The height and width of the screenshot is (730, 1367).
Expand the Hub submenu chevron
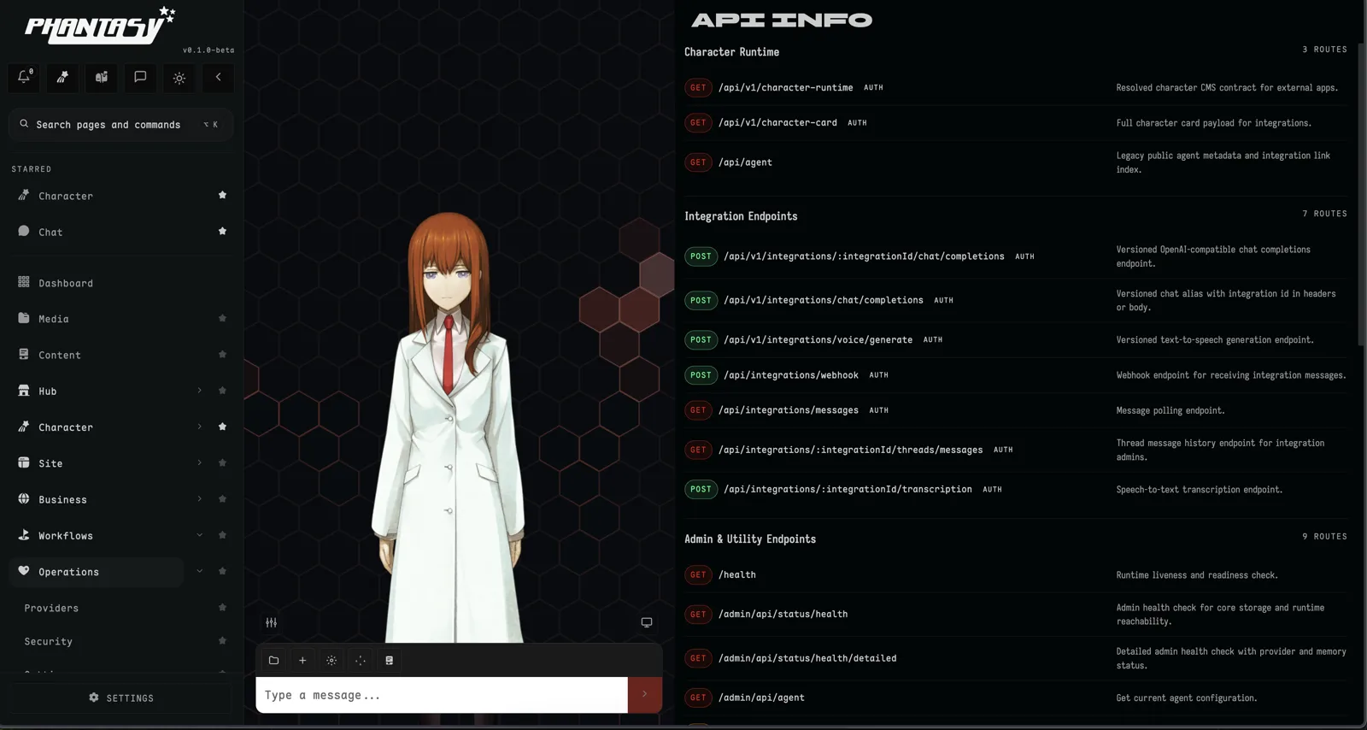[200, 391]
